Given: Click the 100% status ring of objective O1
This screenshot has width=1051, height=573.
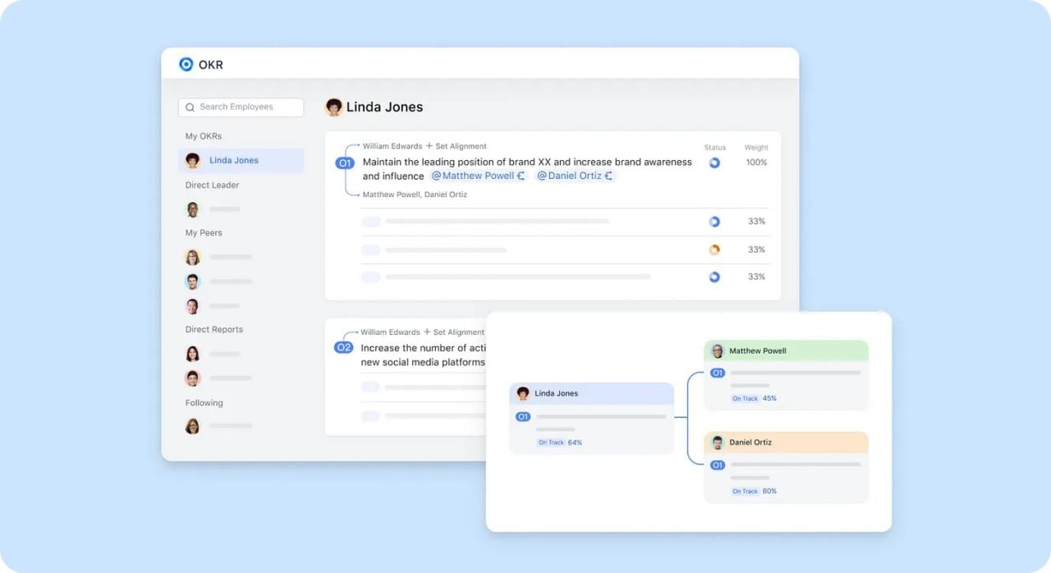Looking at the screenshot, I should coord(714,163).
